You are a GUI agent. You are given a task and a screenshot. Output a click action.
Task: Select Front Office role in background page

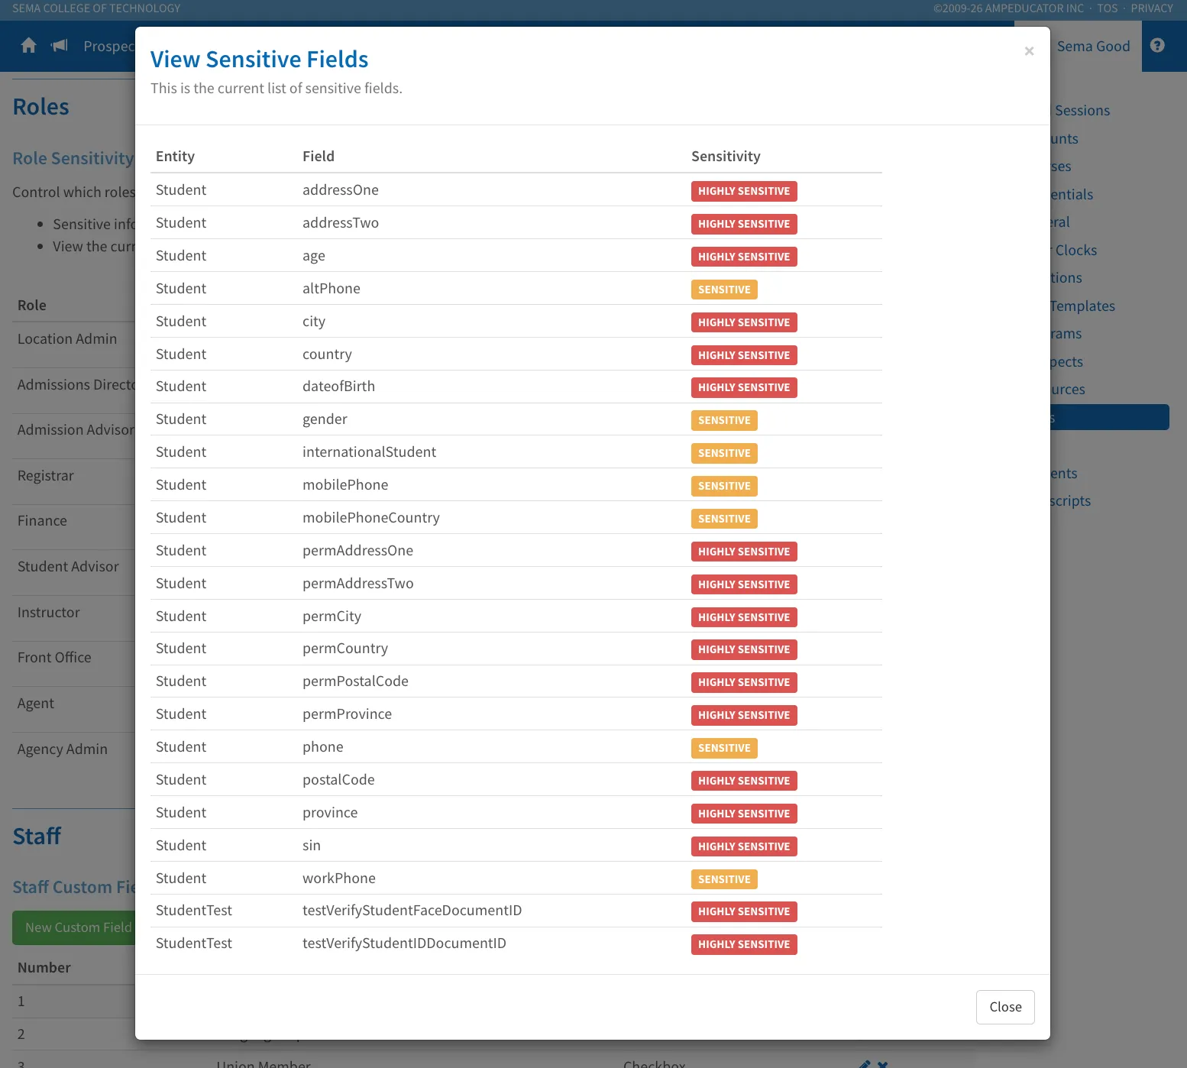click(54, 658)
